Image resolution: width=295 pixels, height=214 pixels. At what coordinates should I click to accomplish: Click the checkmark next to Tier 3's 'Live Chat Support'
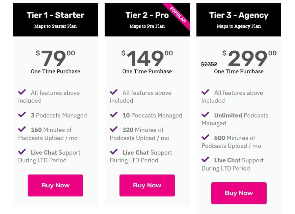point(206,160)
